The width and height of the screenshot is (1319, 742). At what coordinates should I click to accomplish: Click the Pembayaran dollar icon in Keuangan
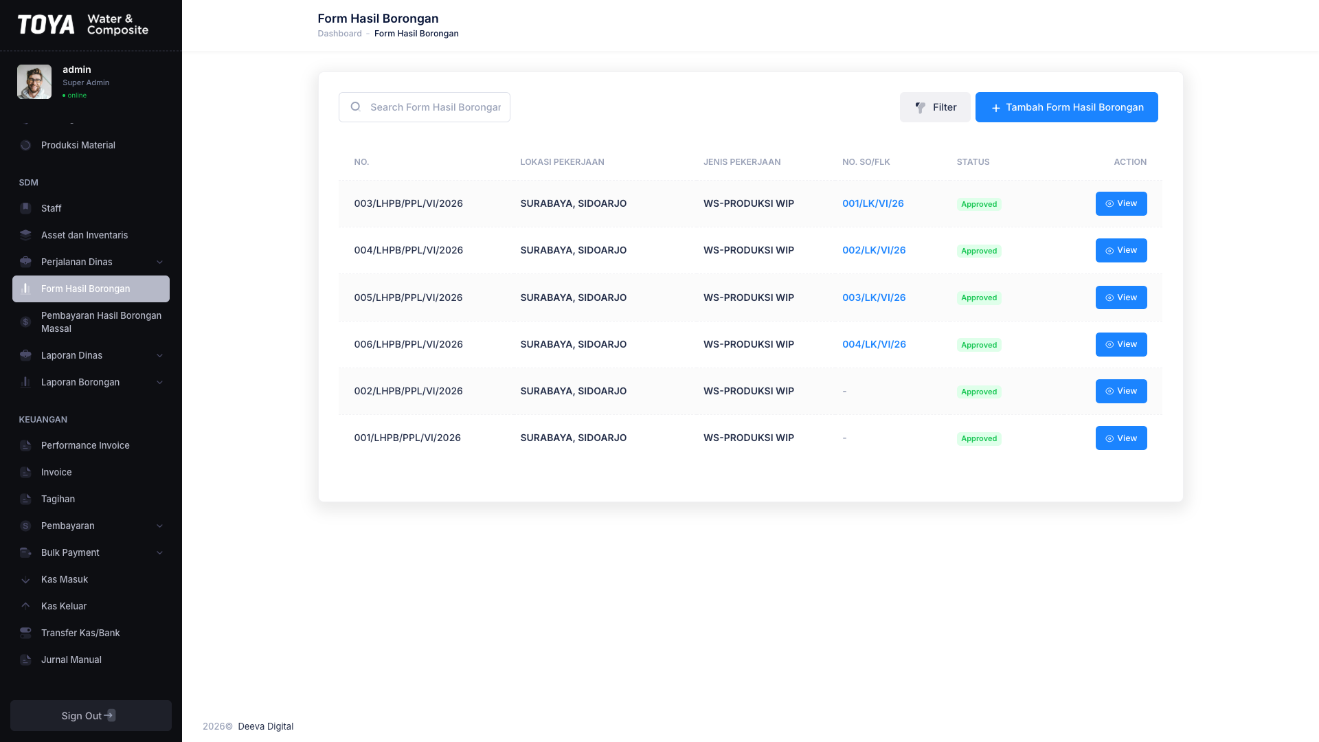point(25,526)
